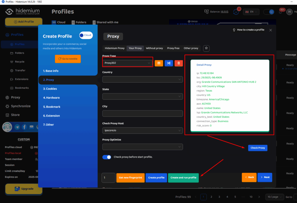The width and height of the screenshot is (297, 203).
Task: Click the headset support chat icon
Action: [x=7, y=127]
